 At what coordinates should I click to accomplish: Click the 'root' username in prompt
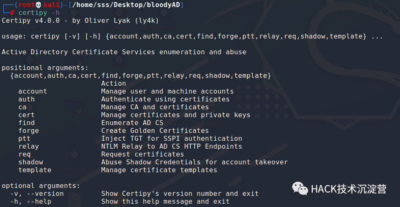[x=26, y=5]
